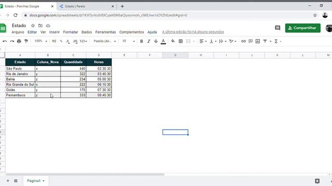
Task: Open horizontal align options
Action: click(203, 41)
